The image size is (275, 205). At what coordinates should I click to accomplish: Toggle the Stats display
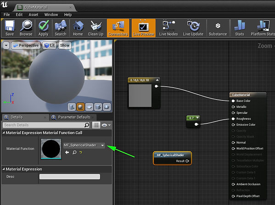pos(240,28)
